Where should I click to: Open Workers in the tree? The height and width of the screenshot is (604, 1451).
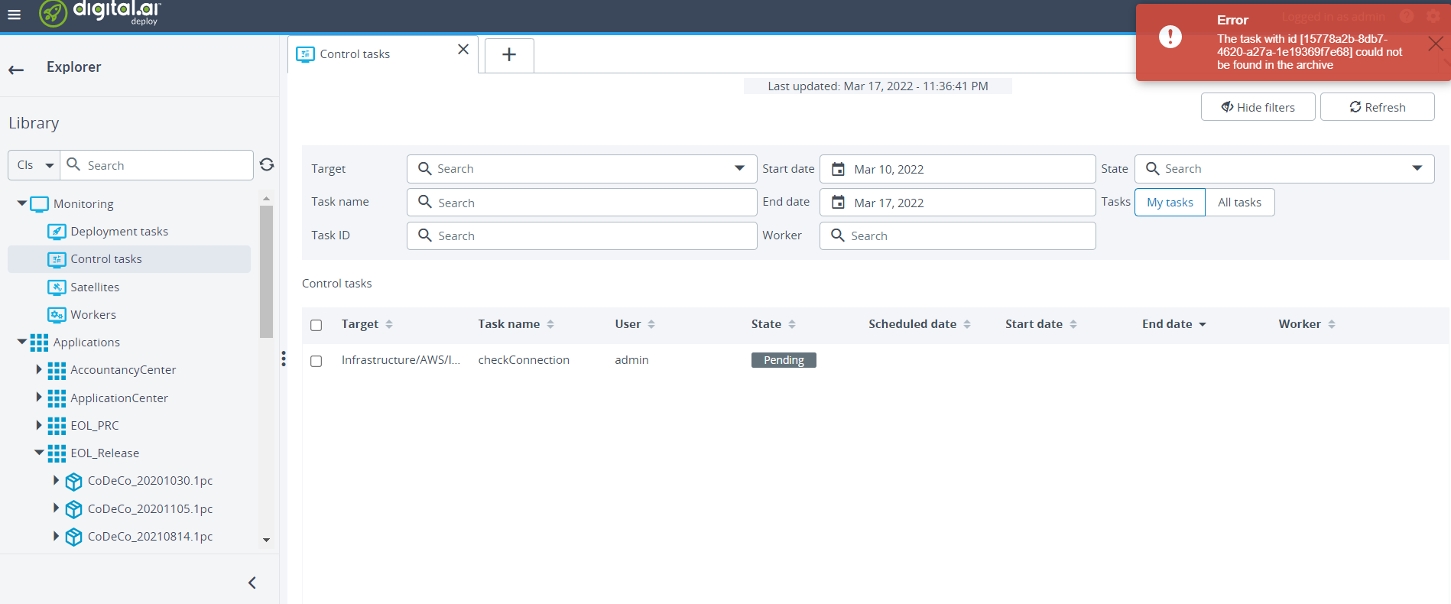(x=93, y=315)
